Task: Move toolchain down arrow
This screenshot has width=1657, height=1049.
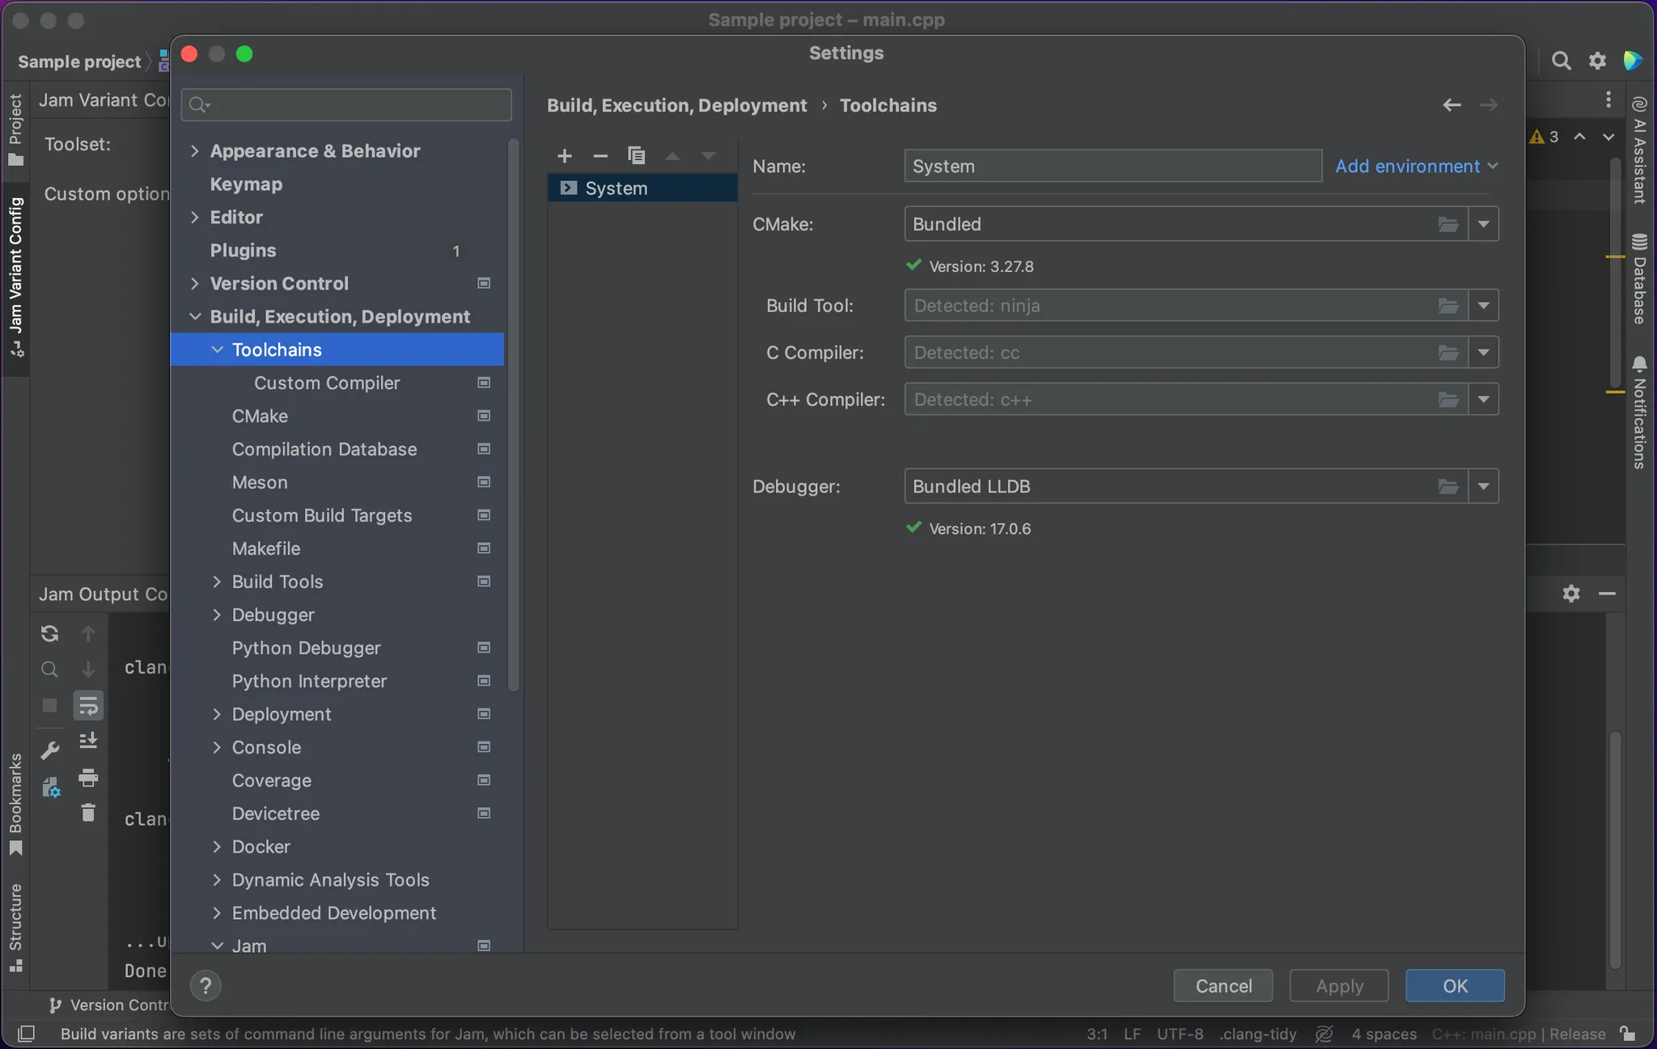Action: 708,155
